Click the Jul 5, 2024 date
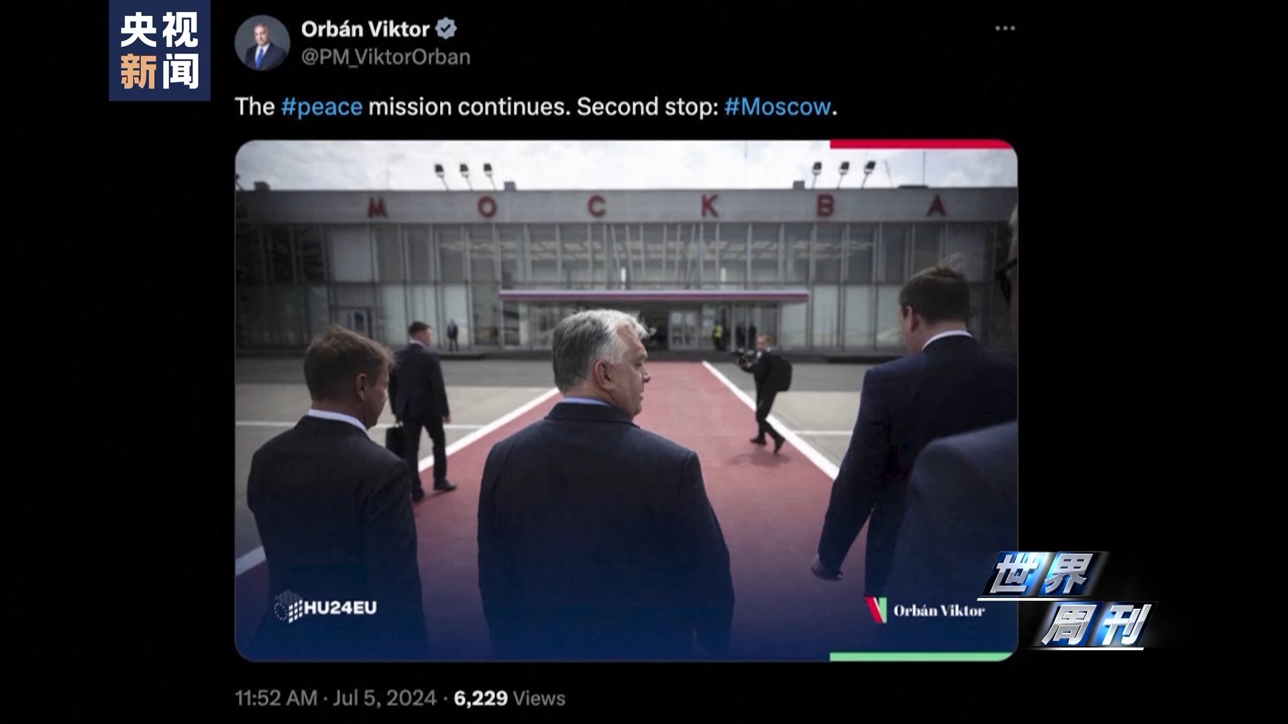The width and height of the screenshot is (1288, 724). click(384, 699)
